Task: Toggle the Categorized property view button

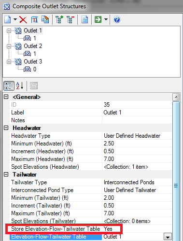Action: click(9, 86)
